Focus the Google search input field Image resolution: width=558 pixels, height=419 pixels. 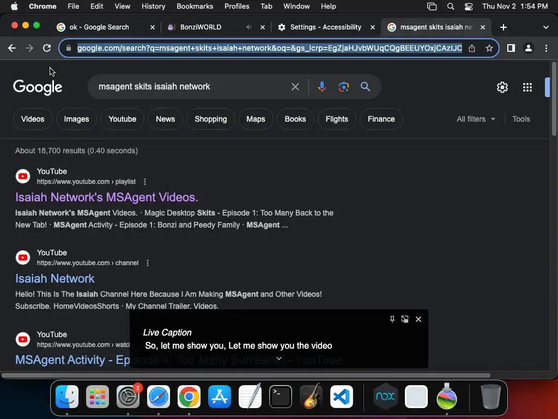point(192,87)
